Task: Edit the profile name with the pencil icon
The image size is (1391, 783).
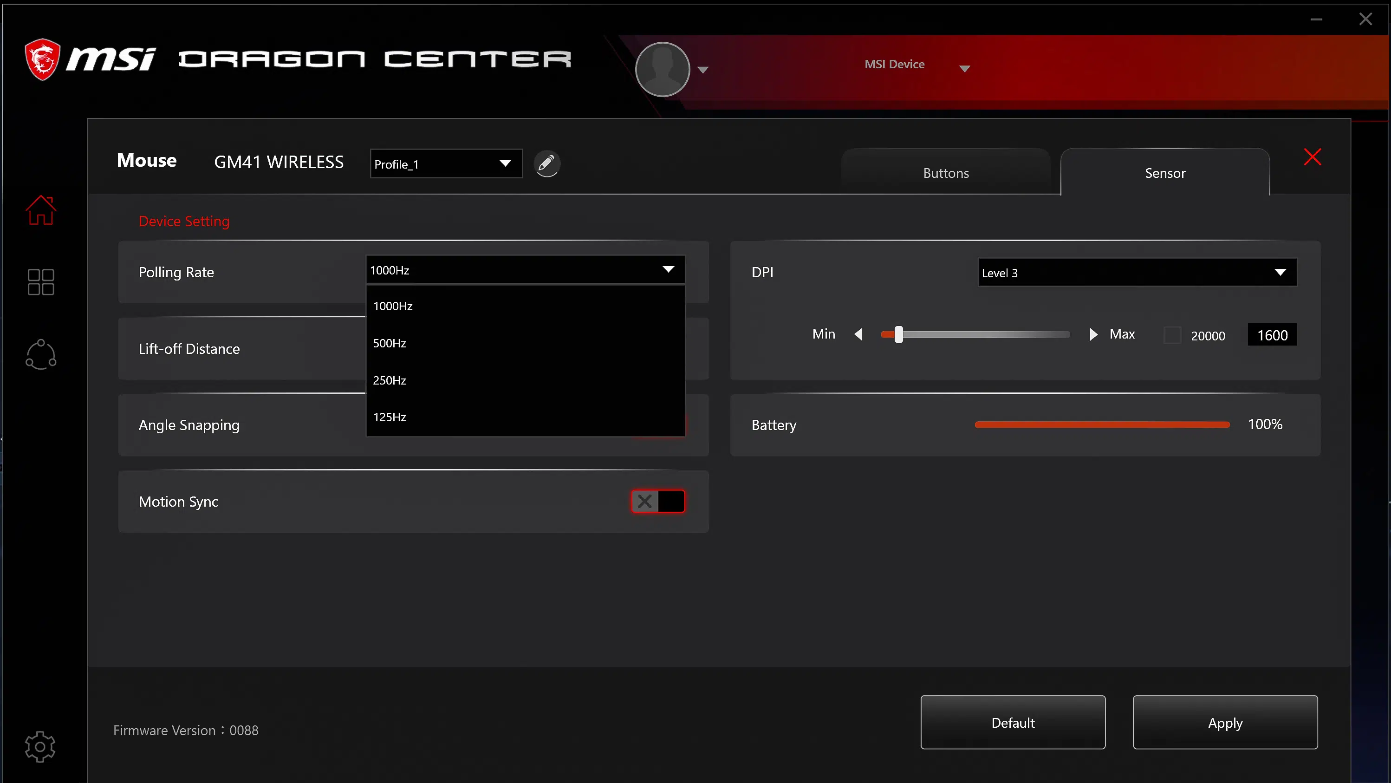Action: [546, 163]
